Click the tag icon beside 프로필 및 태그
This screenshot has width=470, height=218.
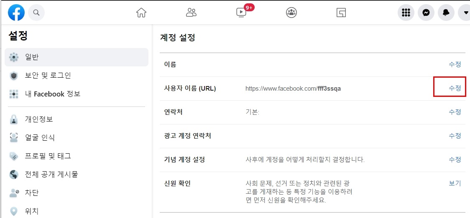point(14,156)
